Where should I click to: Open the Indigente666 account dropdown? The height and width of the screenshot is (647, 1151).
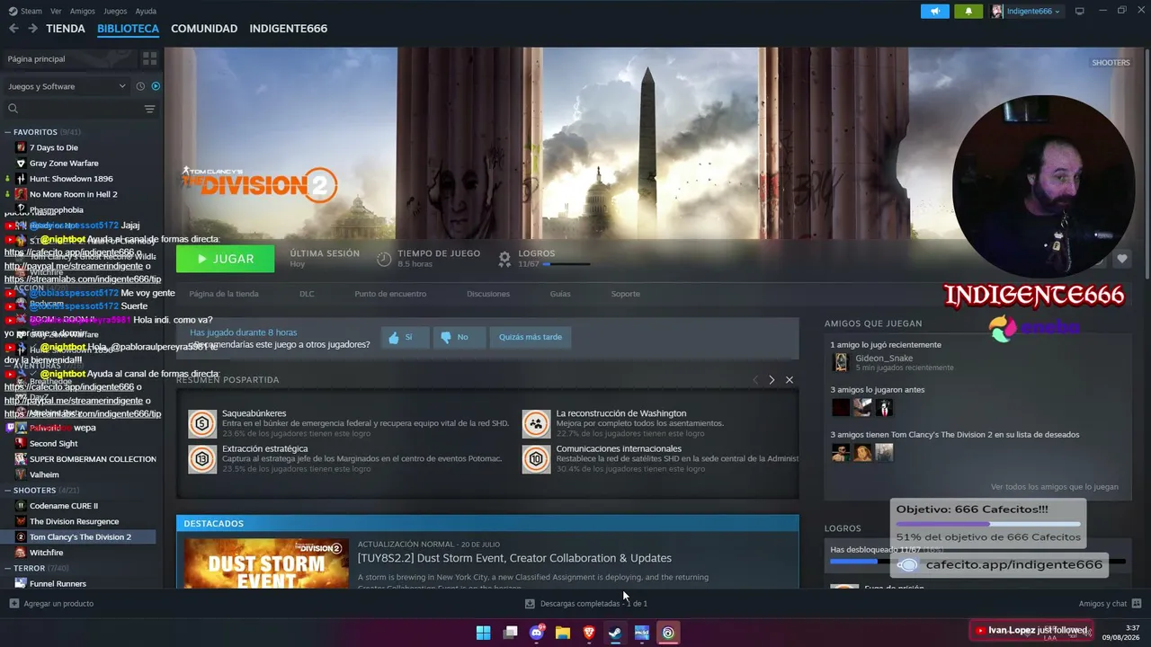coord(1027,12)
